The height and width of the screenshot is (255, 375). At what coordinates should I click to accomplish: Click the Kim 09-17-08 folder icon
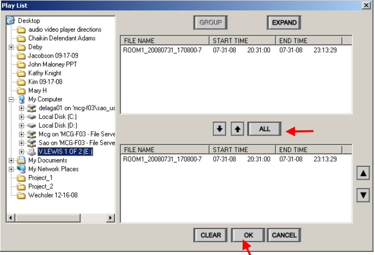tap(21, 82)
